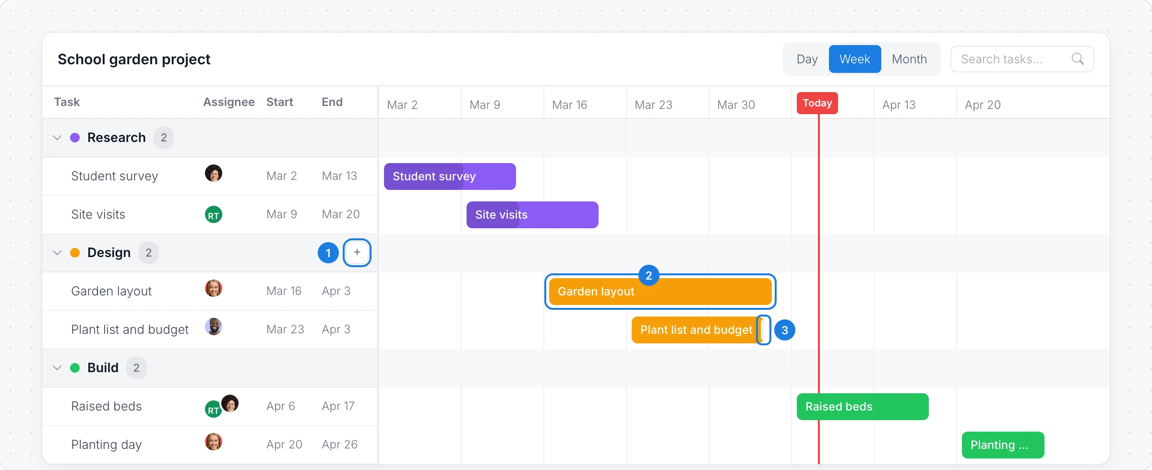Click the Mar 13 end date cell
The image size is (1152, 470).
coord(339,176)
